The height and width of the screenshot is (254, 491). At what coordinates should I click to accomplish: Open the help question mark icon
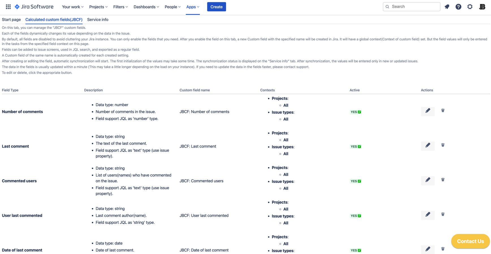pyautogui.click(x=458, y=7)
